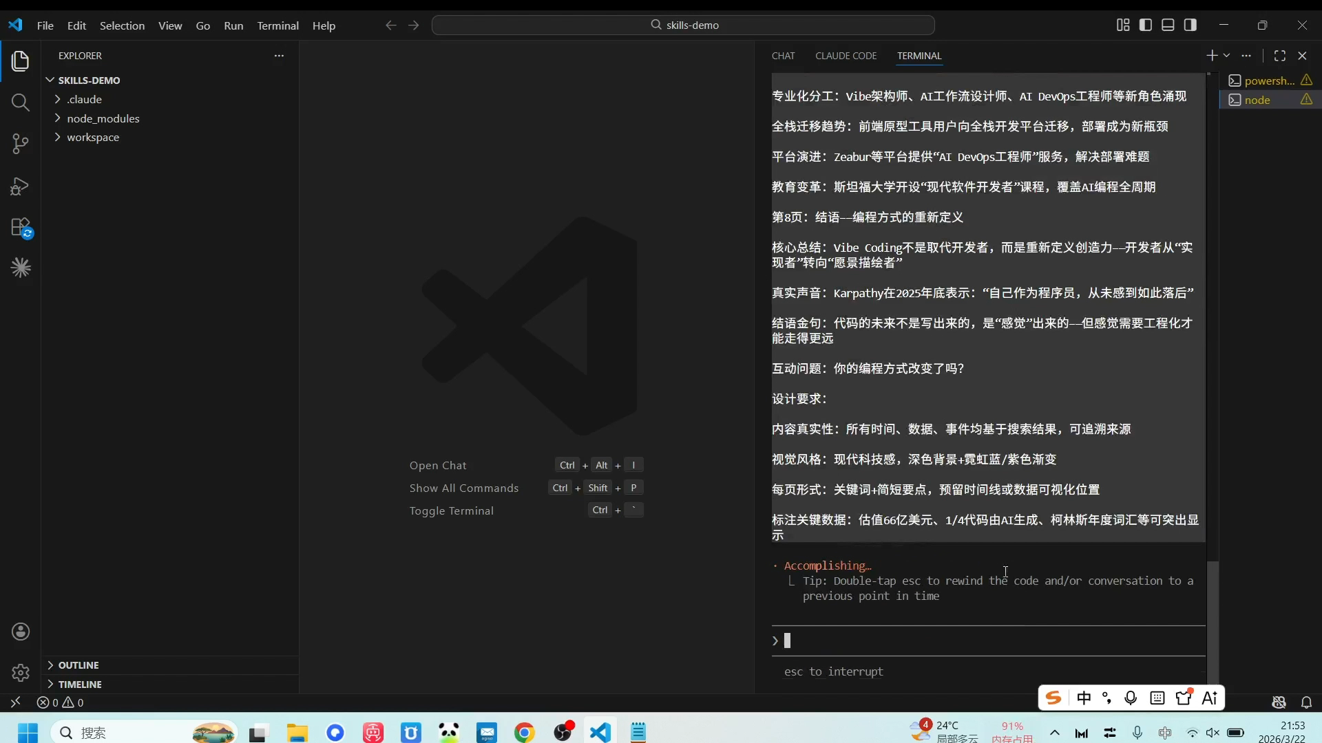The width and height of the screenshot is (1322, 743).
Task: Expand the .claude folder
Action: tap(84, 99)
